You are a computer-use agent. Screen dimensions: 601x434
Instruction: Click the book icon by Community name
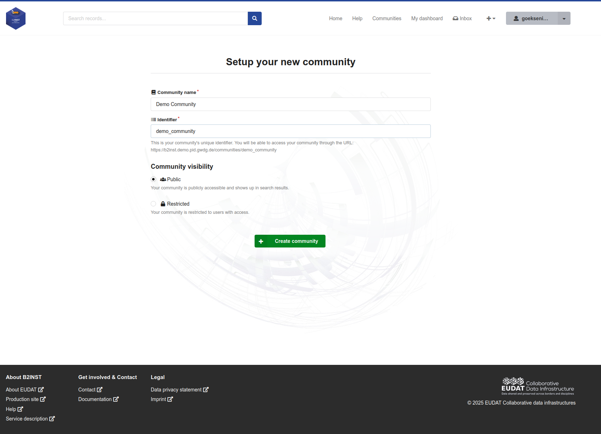pyautogui.click(x=154, y=92)
